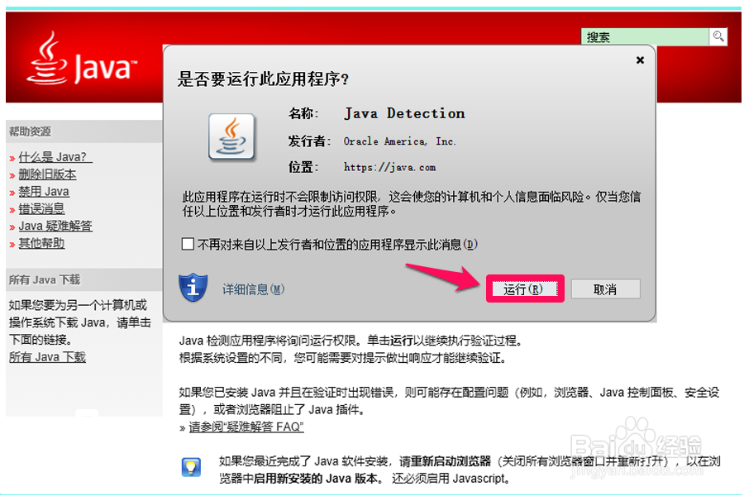This screenshot has height=496, width=744.
Task: Open the 请参阅"疑难解答 FAQ" link
Action: [246, 427]
